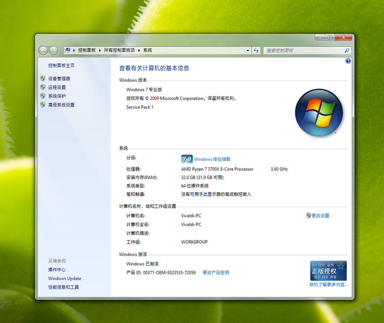Click the Forward navigation arrow button

53,51
